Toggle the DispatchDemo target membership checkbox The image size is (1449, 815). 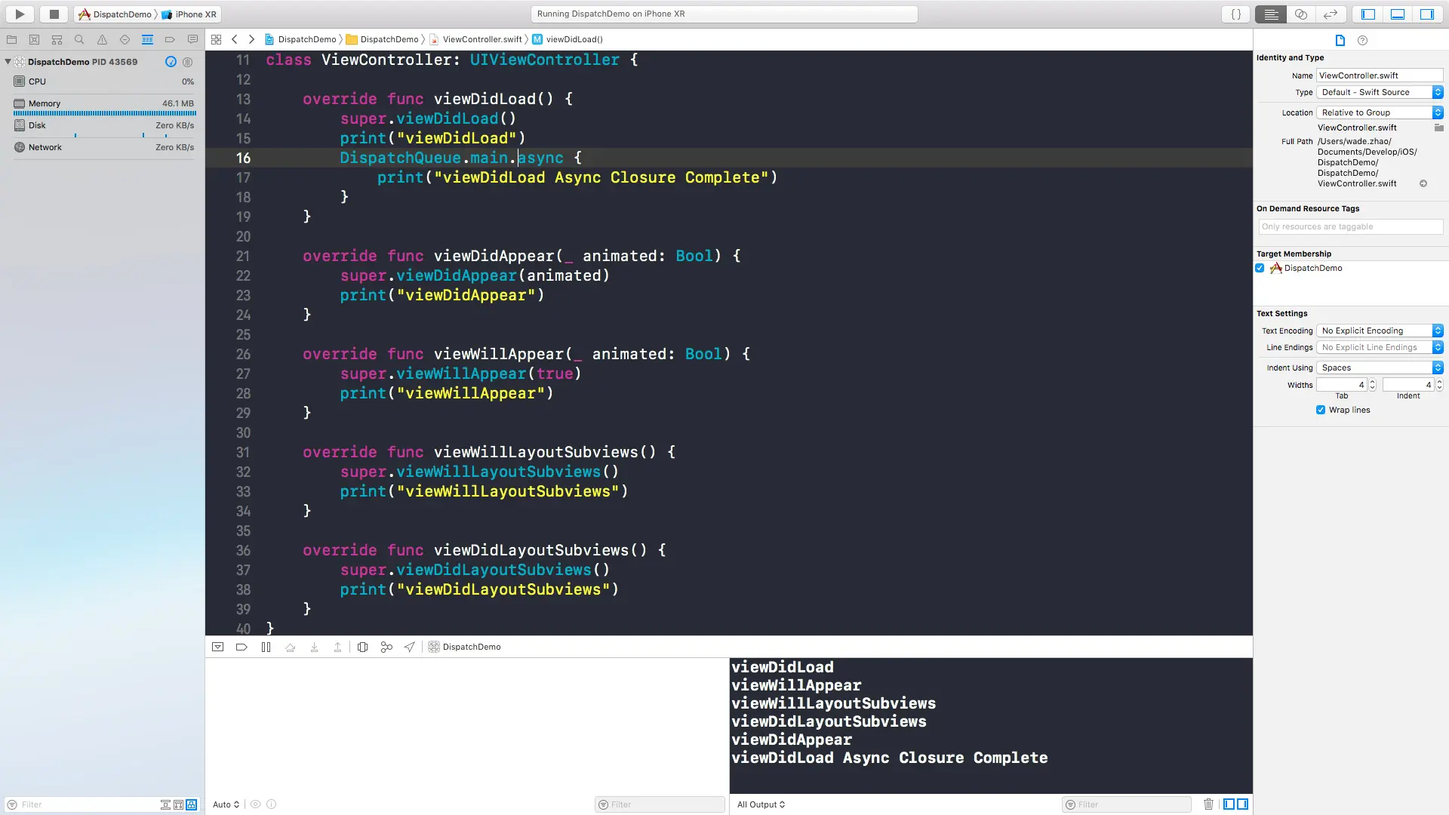click(x=1260, y=269)
